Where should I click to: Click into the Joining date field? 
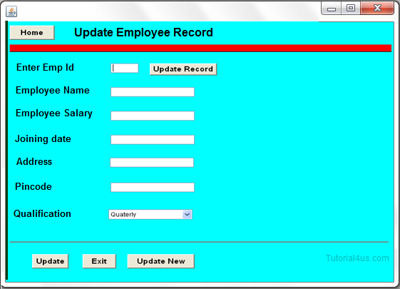point(153,140)
